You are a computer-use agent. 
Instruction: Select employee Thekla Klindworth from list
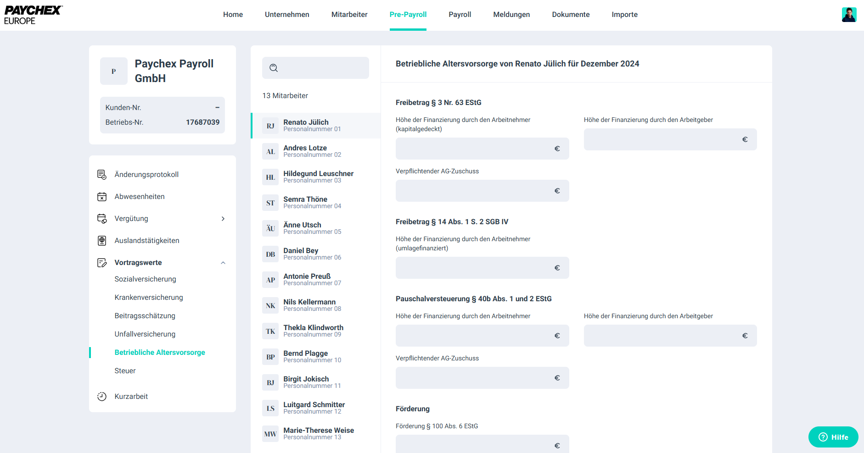tap(313, 331)
